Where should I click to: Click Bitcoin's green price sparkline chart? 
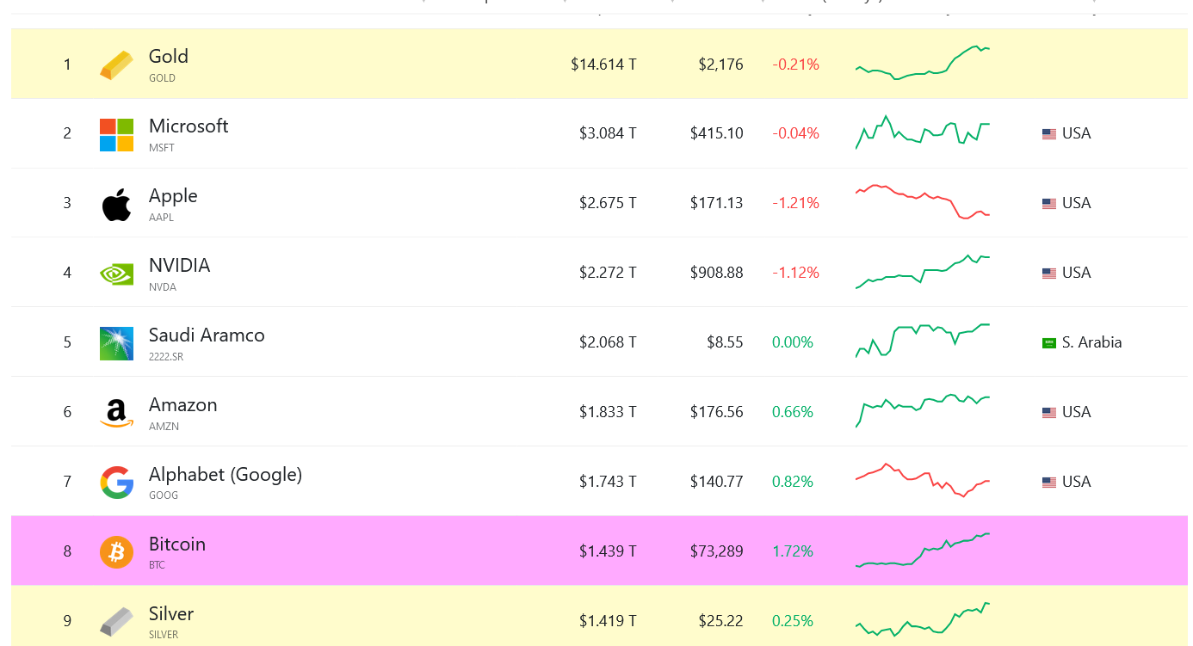point(922,551)
